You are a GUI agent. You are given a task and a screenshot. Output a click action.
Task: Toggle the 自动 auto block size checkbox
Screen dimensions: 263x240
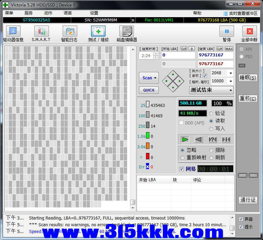tap(205, 76)
